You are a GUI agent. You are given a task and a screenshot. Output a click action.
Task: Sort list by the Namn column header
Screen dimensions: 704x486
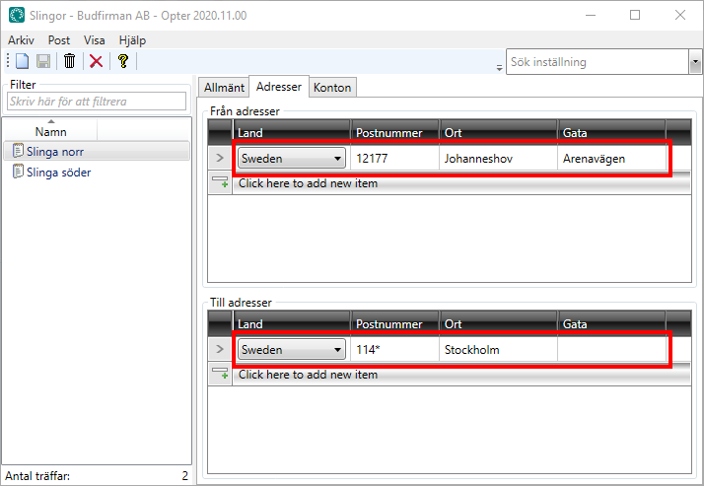click(50, 131)
